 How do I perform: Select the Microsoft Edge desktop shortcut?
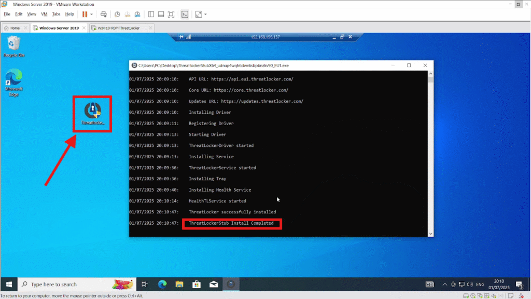pyautogui.click(x=13, y=83)
